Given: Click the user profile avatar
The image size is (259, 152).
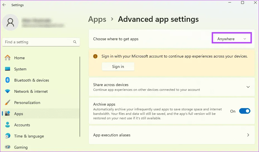Looking at the screenshot, I should (x=10, y=22).
